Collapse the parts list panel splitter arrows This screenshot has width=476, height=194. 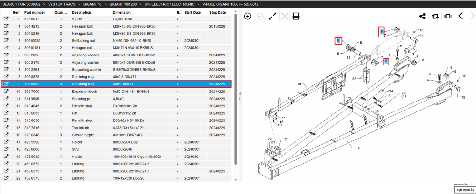tap(240, 96)
